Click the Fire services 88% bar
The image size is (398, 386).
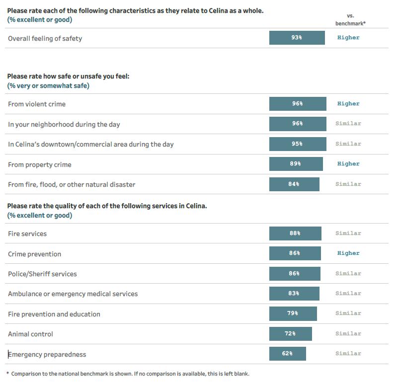[295, 233]
